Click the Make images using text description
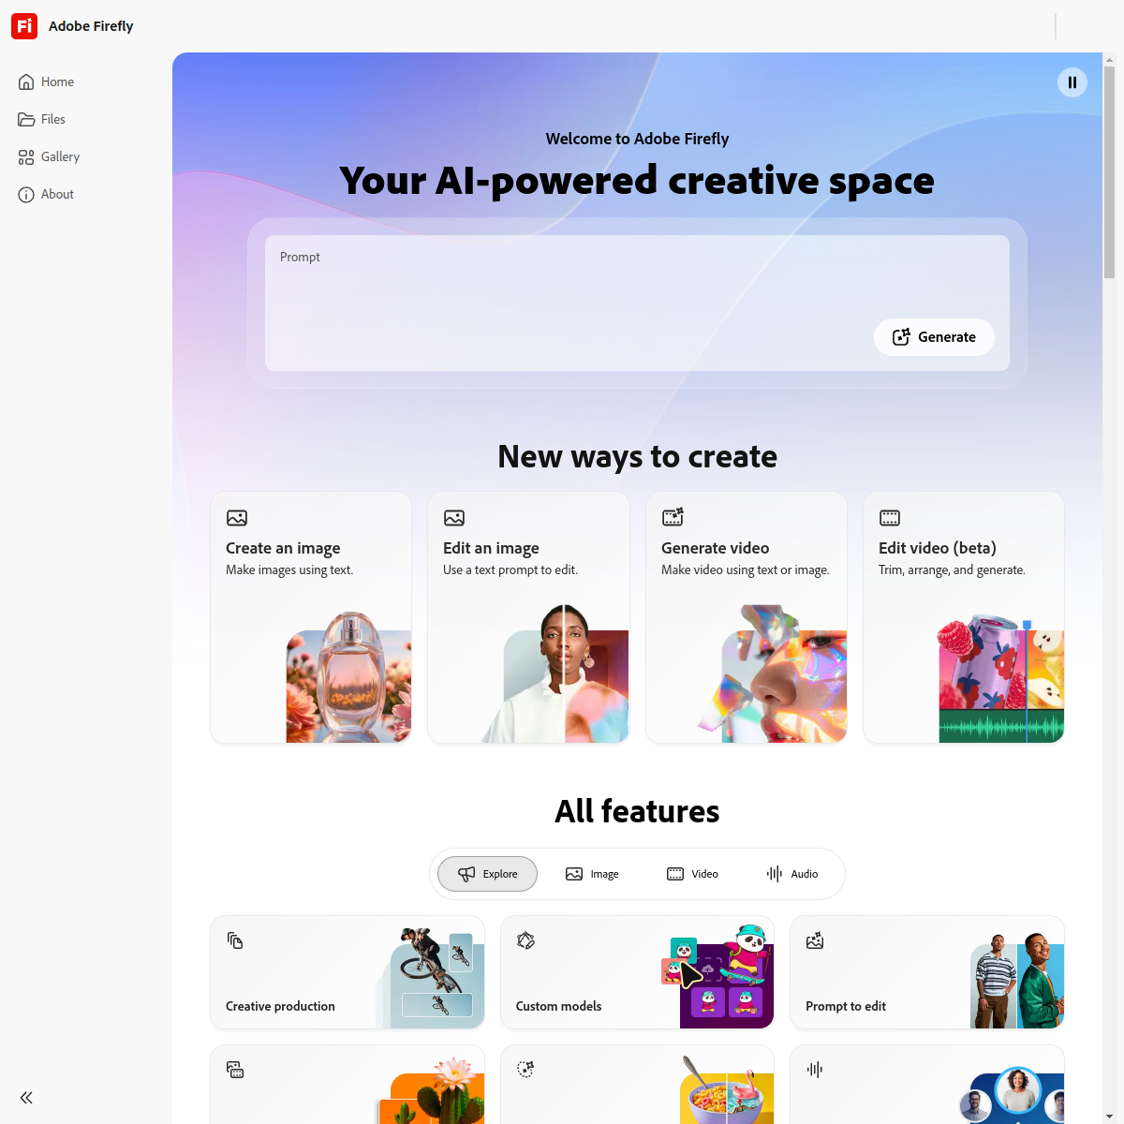1124x1124 pixels. [289, 569]
